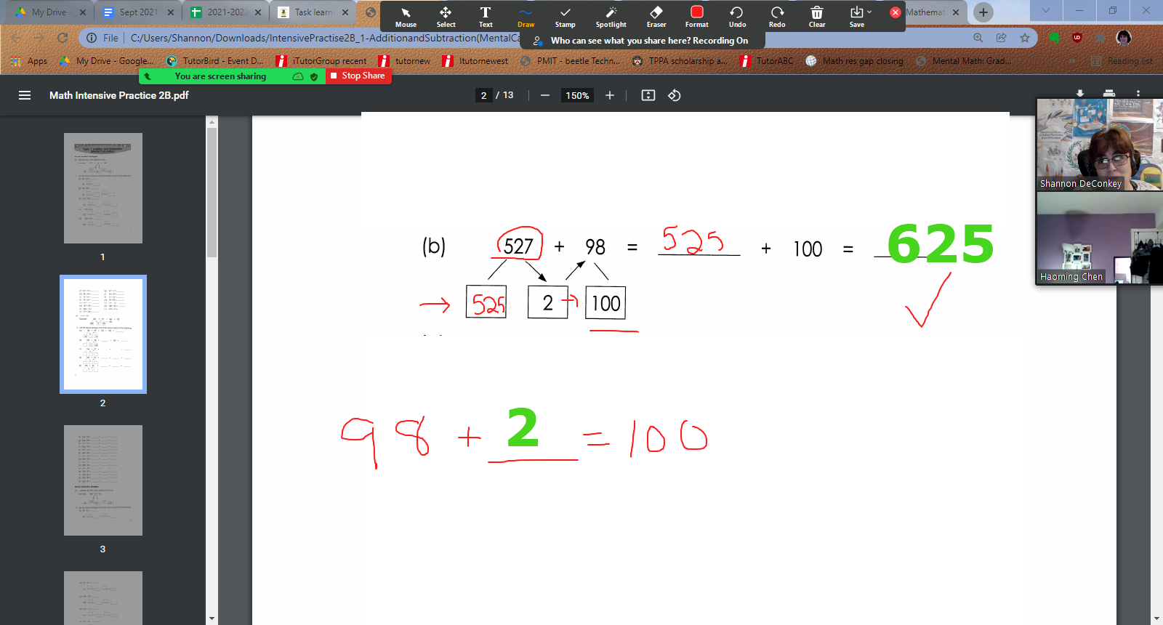Open page 2 thumbnail

click(103, 334)
